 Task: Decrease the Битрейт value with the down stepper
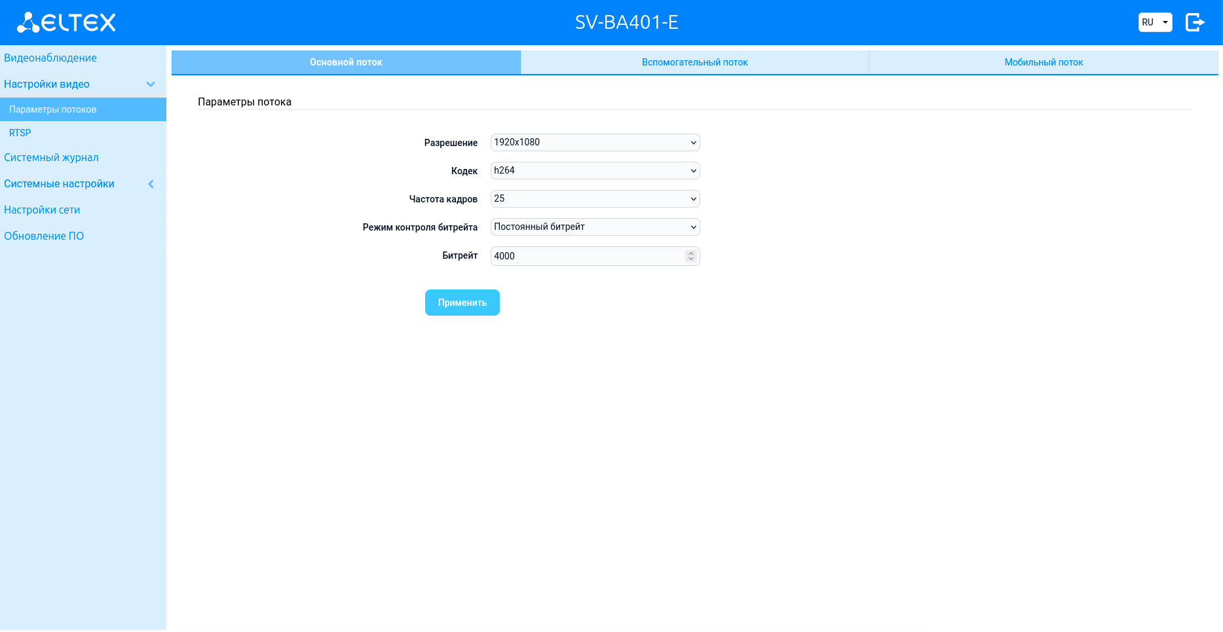(x=690, y=259)
